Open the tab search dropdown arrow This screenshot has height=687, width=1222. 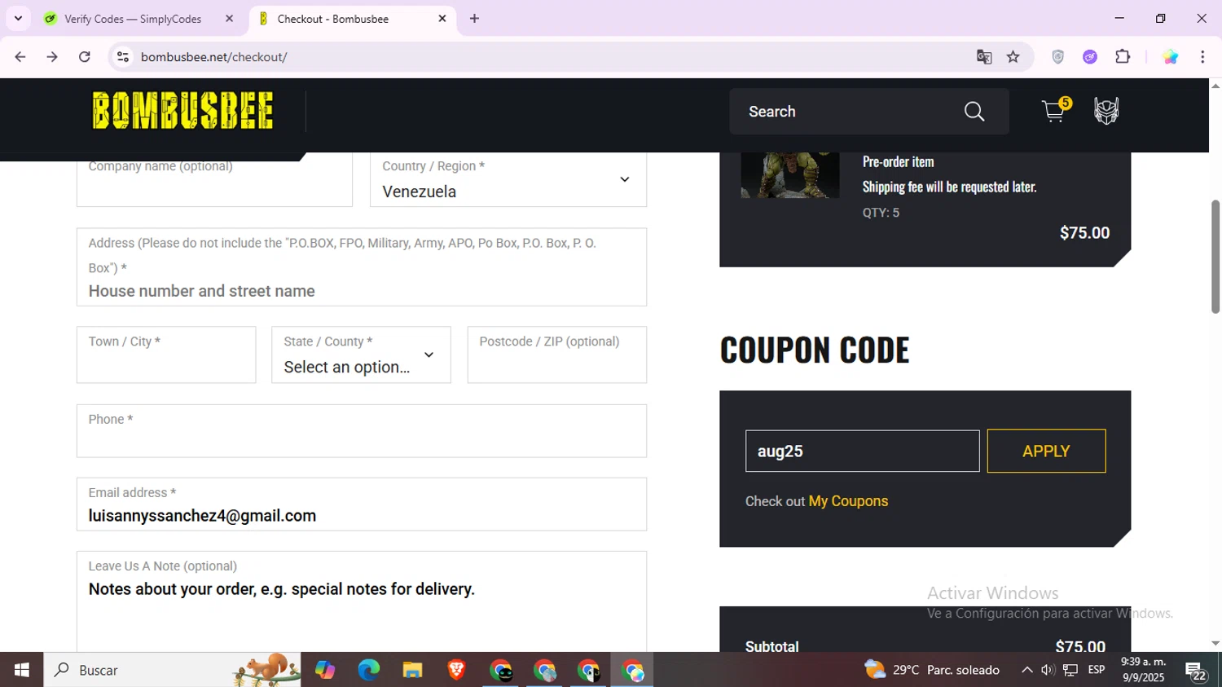coord(18,19)
